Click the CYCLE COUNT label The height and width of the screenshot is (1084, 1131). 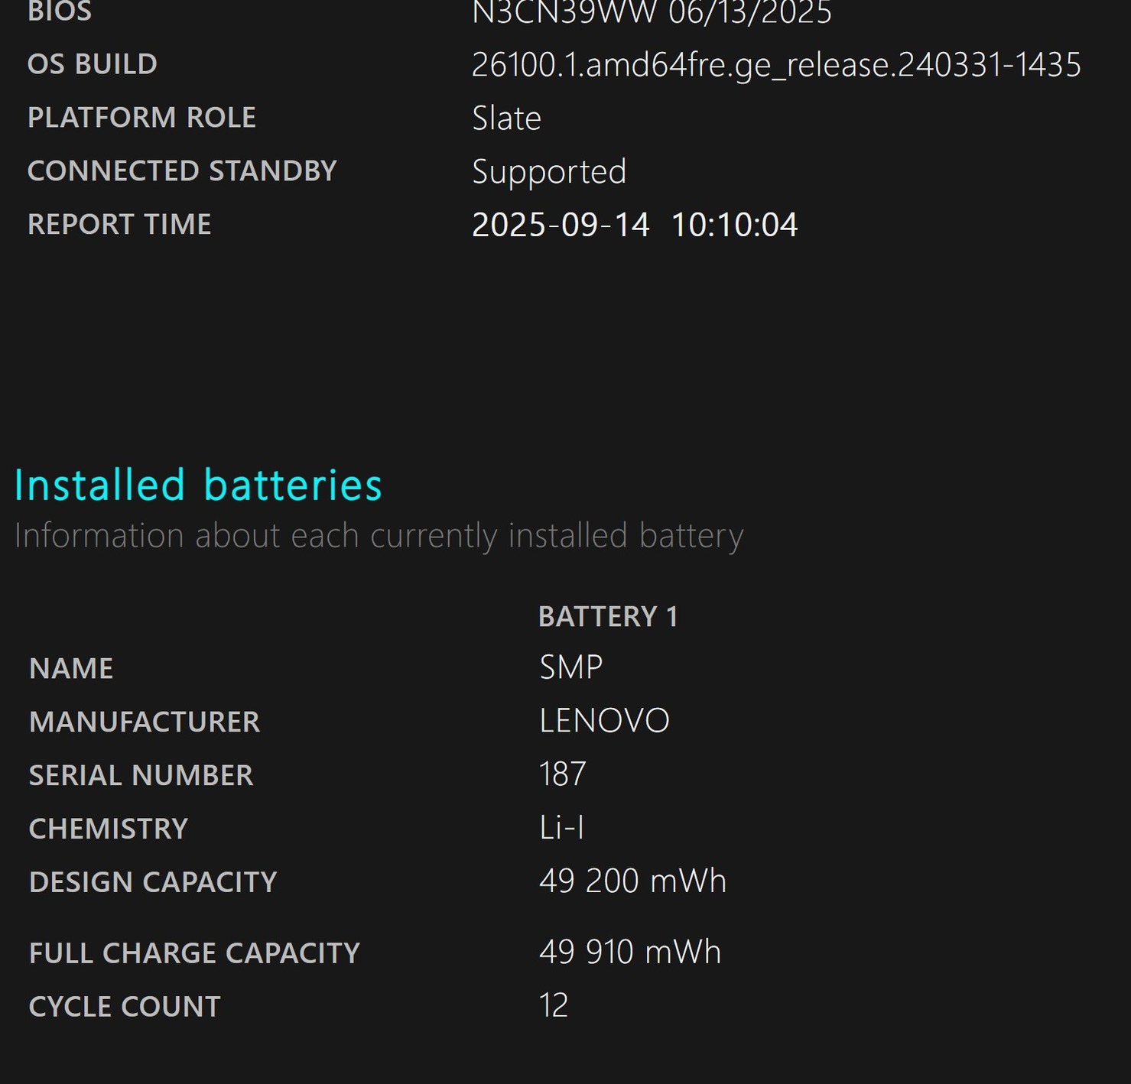coord(125,1007)
